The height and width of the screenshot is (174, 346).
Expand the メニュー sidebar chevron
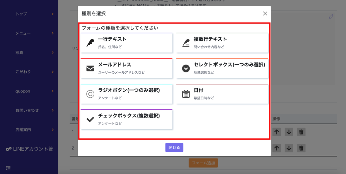53,33
